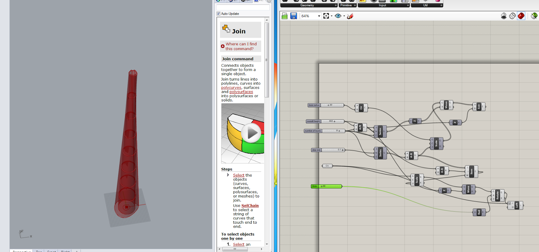Toggle no-preview mode icon
Image resolution: width=539 pixels, height=252 pixels.
(x=504, y=16)
